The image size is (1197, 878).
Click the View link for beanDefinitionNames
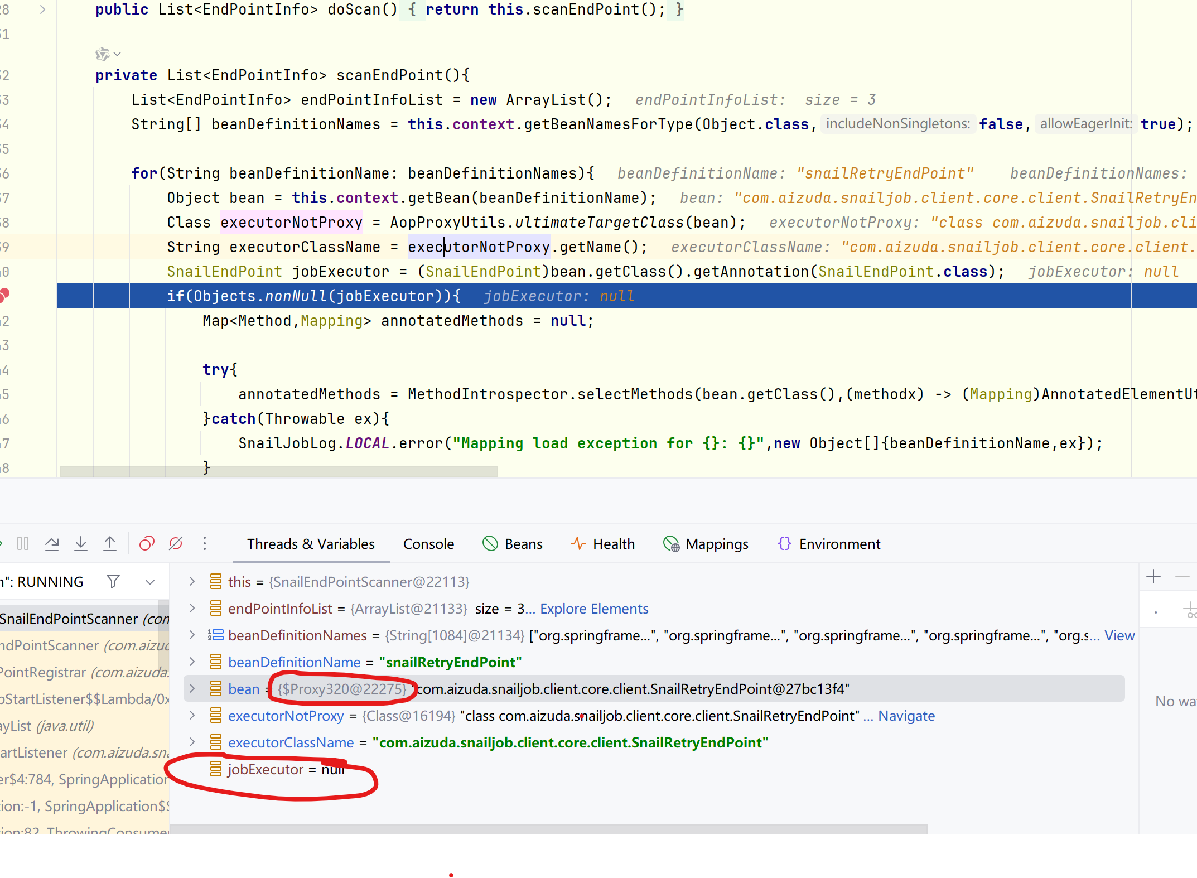(1119, 635)
